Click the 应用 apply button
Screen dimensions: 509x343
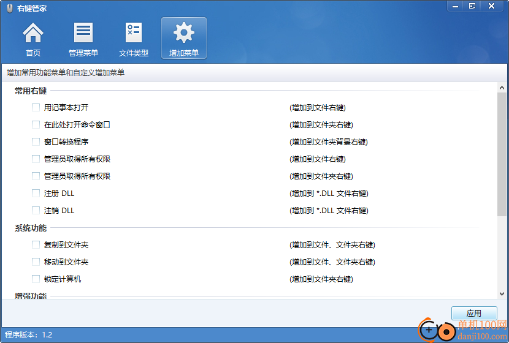(x=474, y=313)
